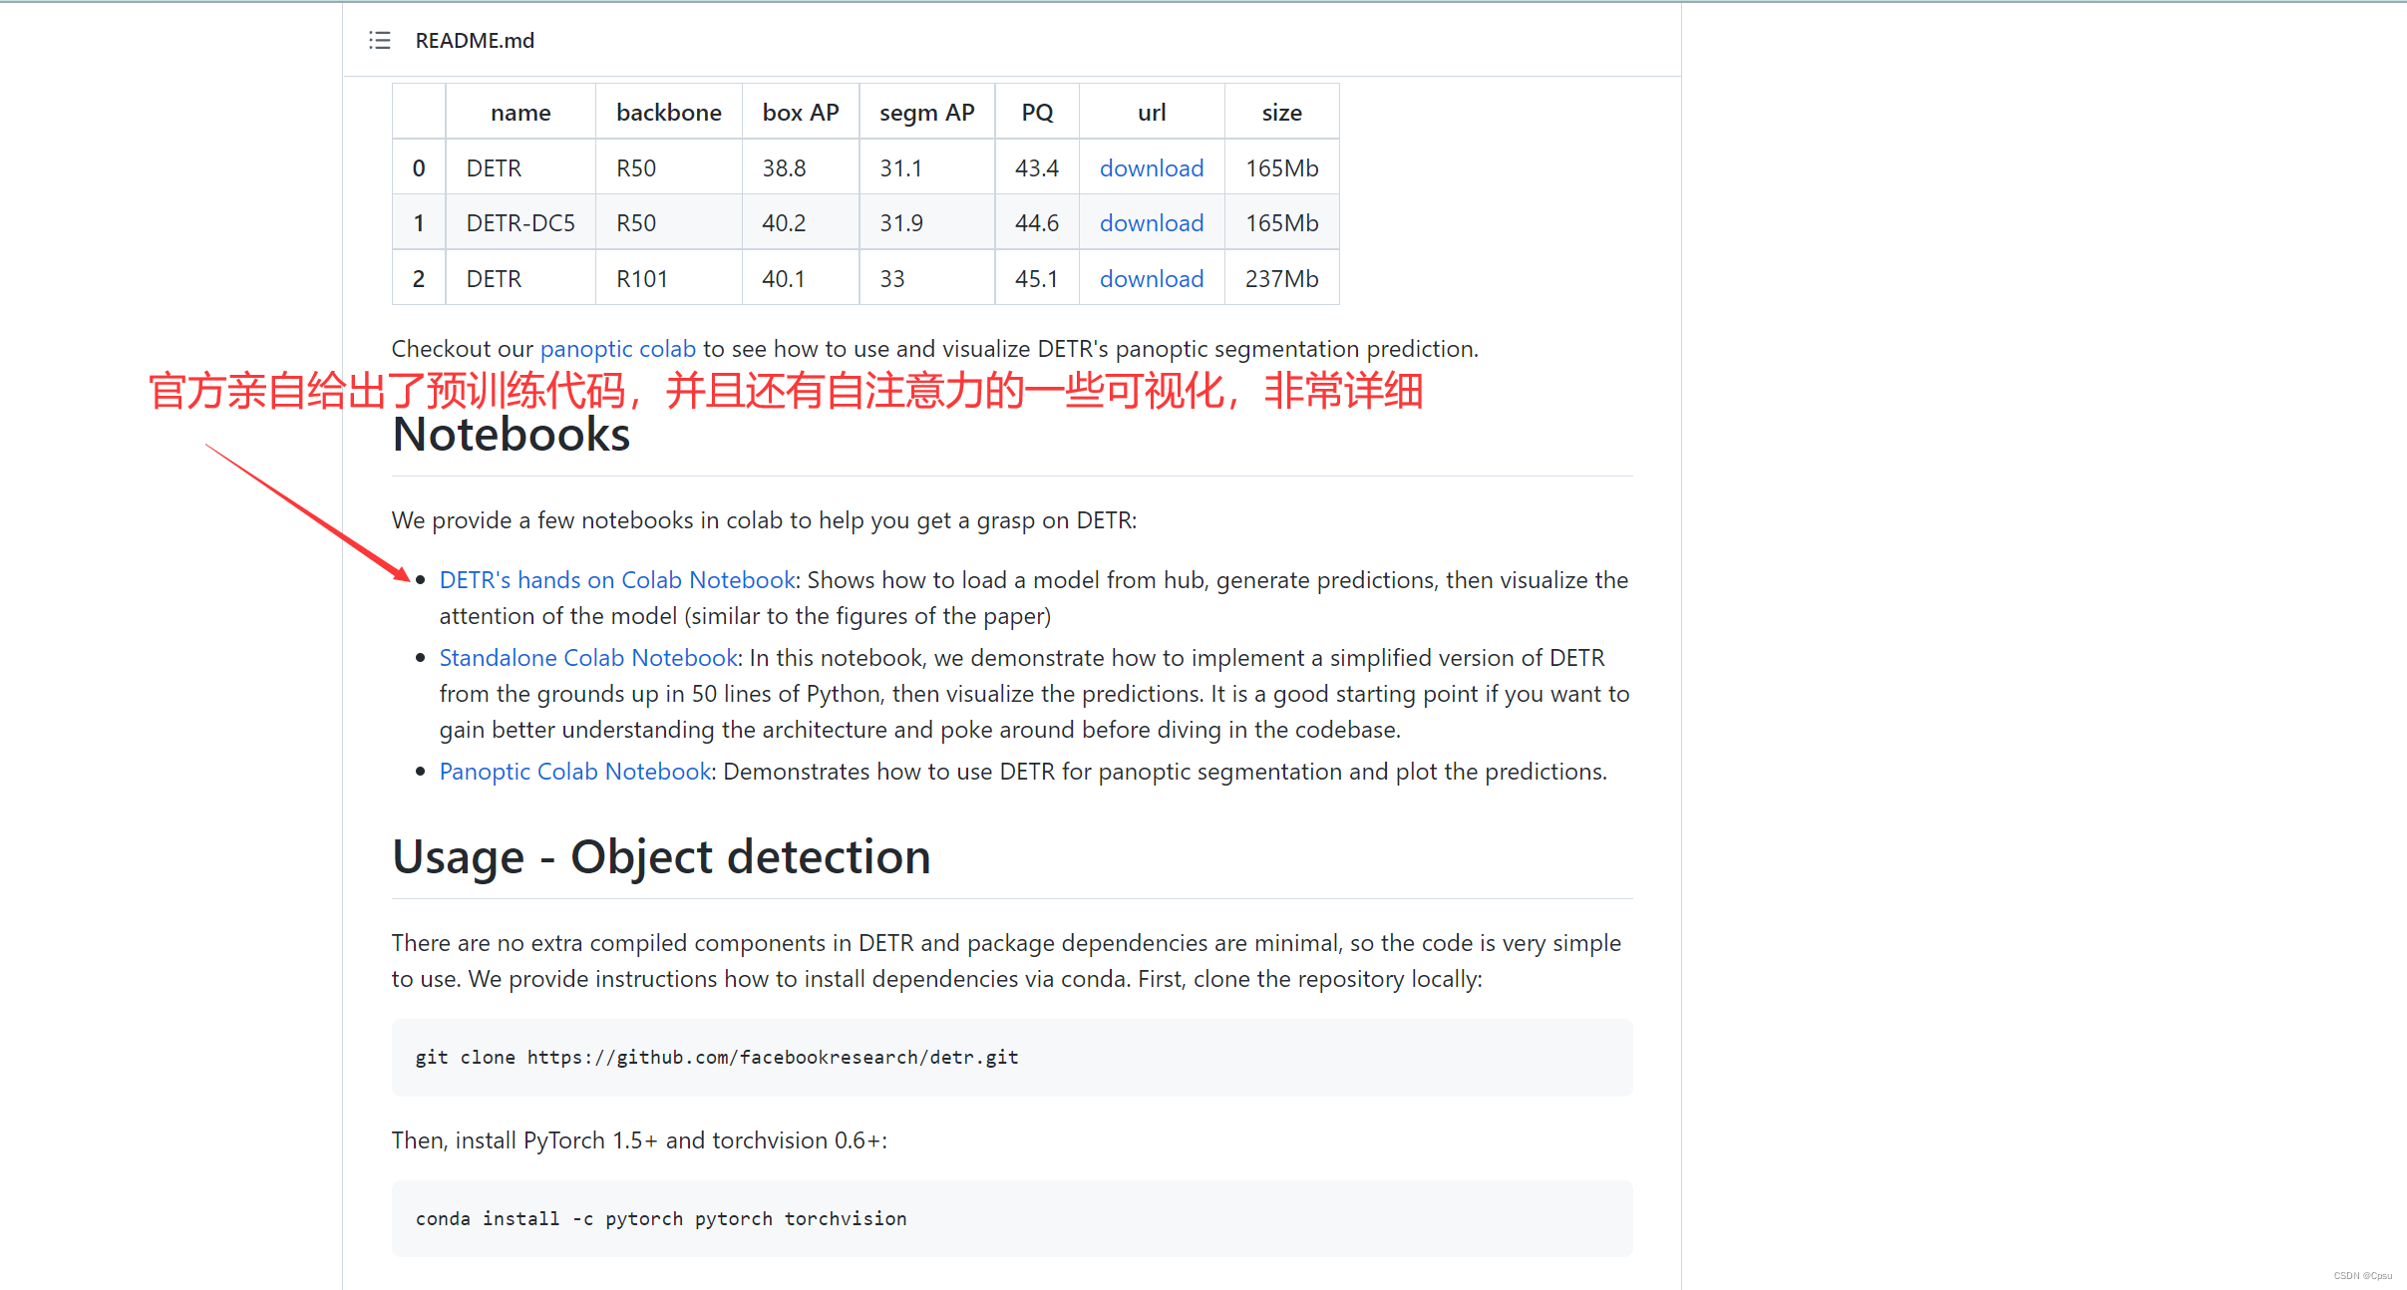Screen dimensions: 2407x1290
Task: Click the Notebooks section heading
Action: click(511, 435)
